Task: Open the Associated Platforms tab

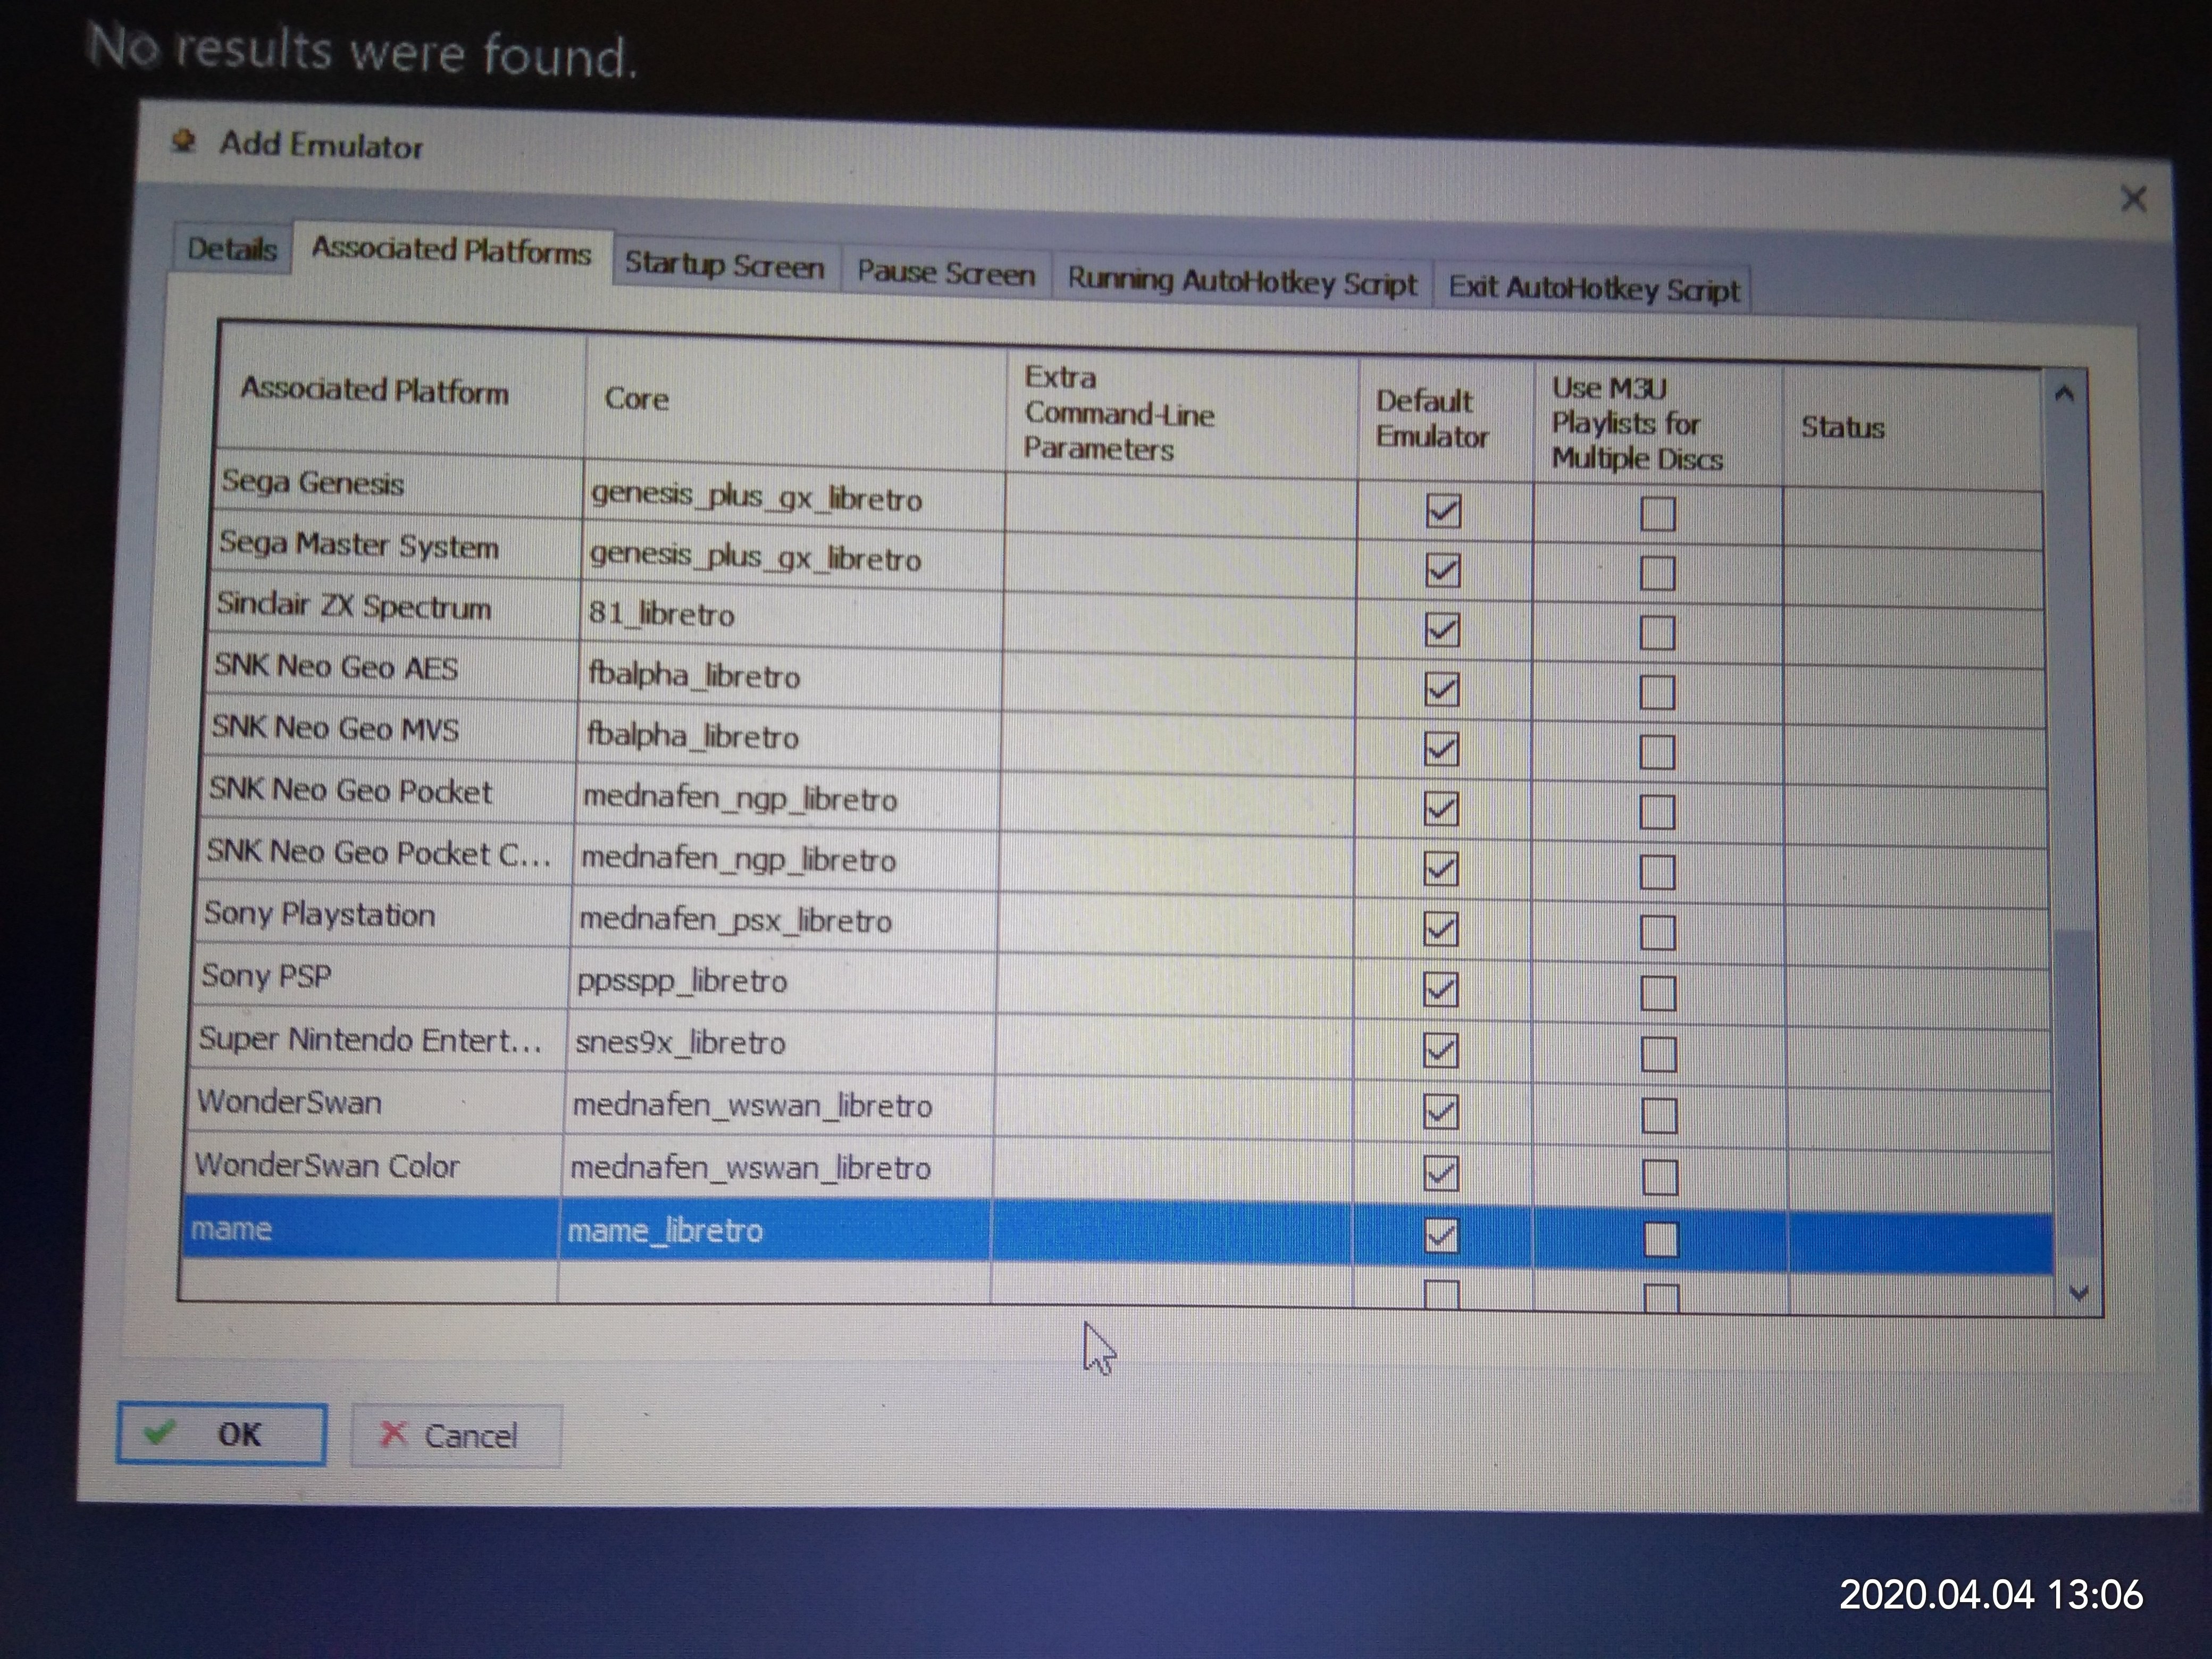Action: (x=451, y=250)
